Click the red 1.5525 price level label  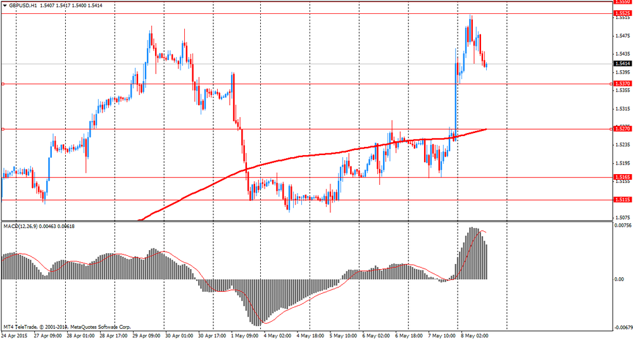(622, 13)
